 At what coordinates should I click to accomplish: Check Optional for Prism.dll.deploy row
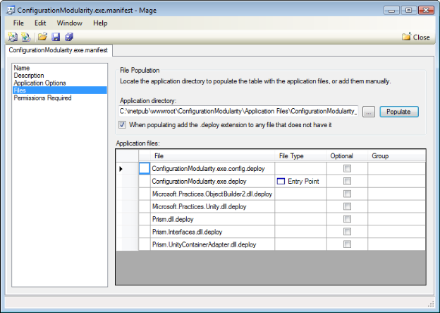[347, 219]
